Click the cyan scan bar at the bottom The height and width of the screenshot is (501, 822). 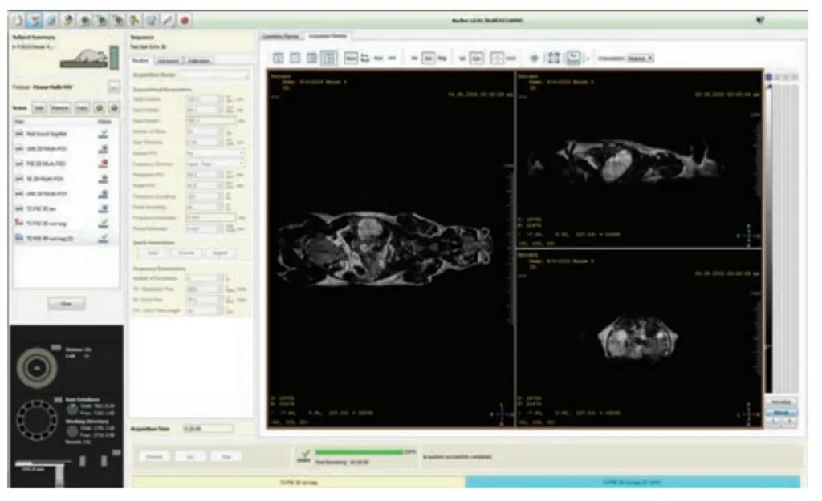coord(633,482)
